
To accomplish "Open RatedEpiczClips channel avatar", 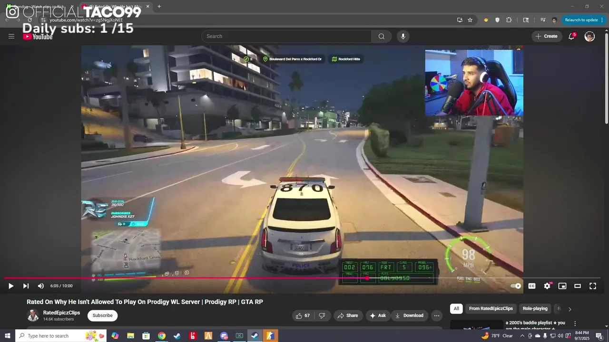I will pyautogui.click(x=33, y=315).
